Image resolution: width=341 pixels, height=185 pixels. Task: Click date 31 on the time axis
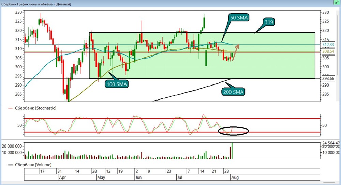point(60,171)
